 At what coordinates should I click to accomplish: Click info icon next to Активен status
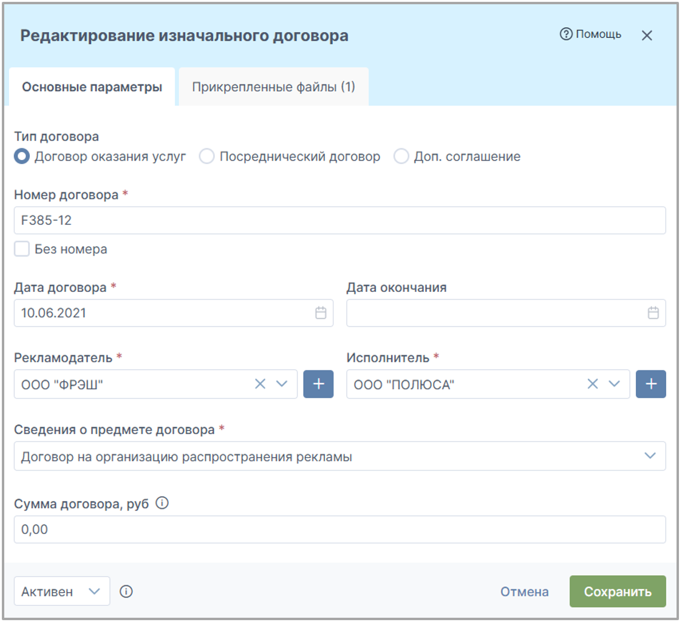coord(126,592)
